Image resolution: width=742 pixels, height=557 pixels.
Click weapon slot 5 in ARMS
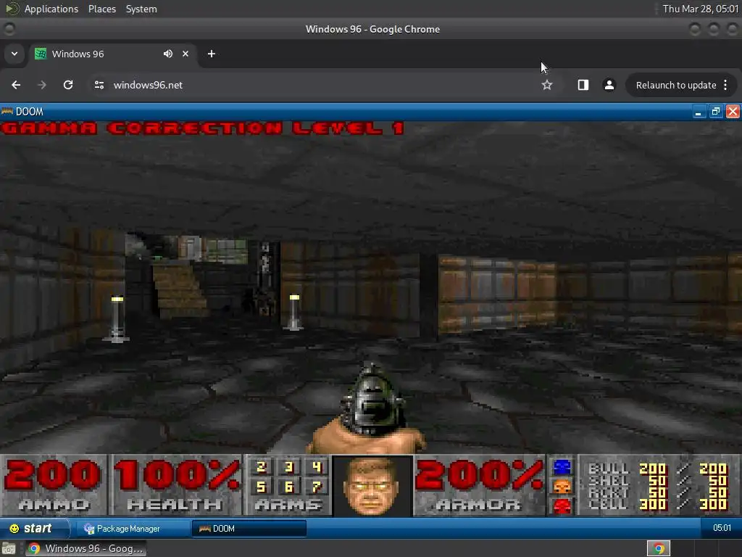pyautogui.click(x=261, y=487)
